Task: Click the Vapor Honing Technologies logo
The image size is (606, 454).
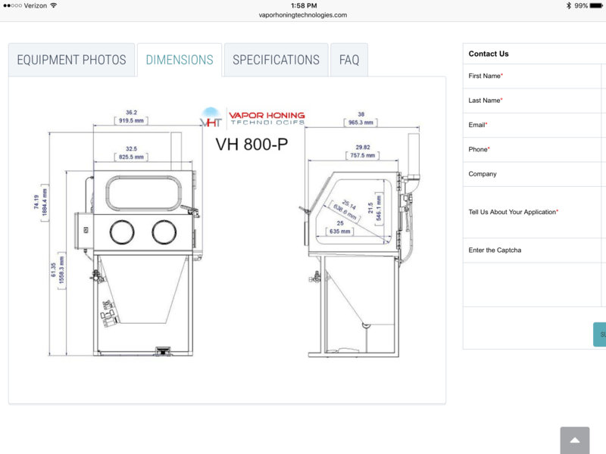Action: coord(252,117)
